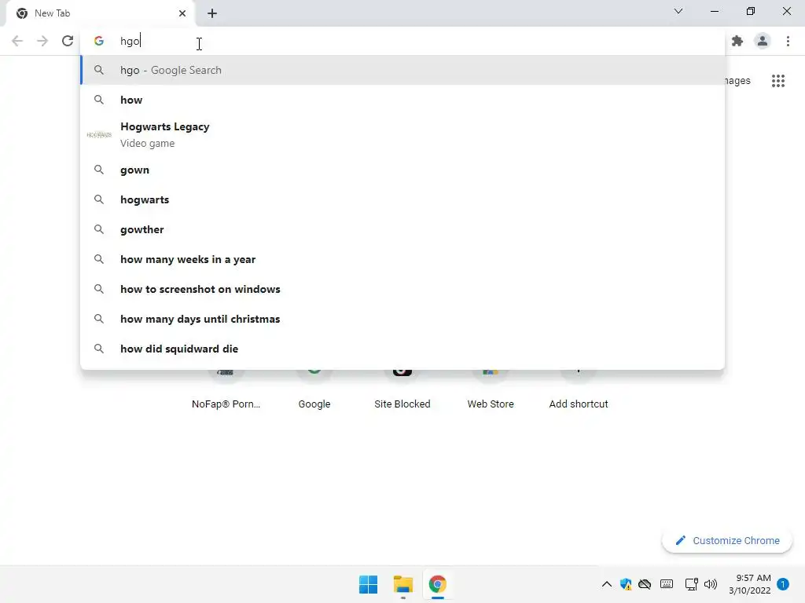Show hidden system tray icons
The image size is (805, 603).
[606, 584]
